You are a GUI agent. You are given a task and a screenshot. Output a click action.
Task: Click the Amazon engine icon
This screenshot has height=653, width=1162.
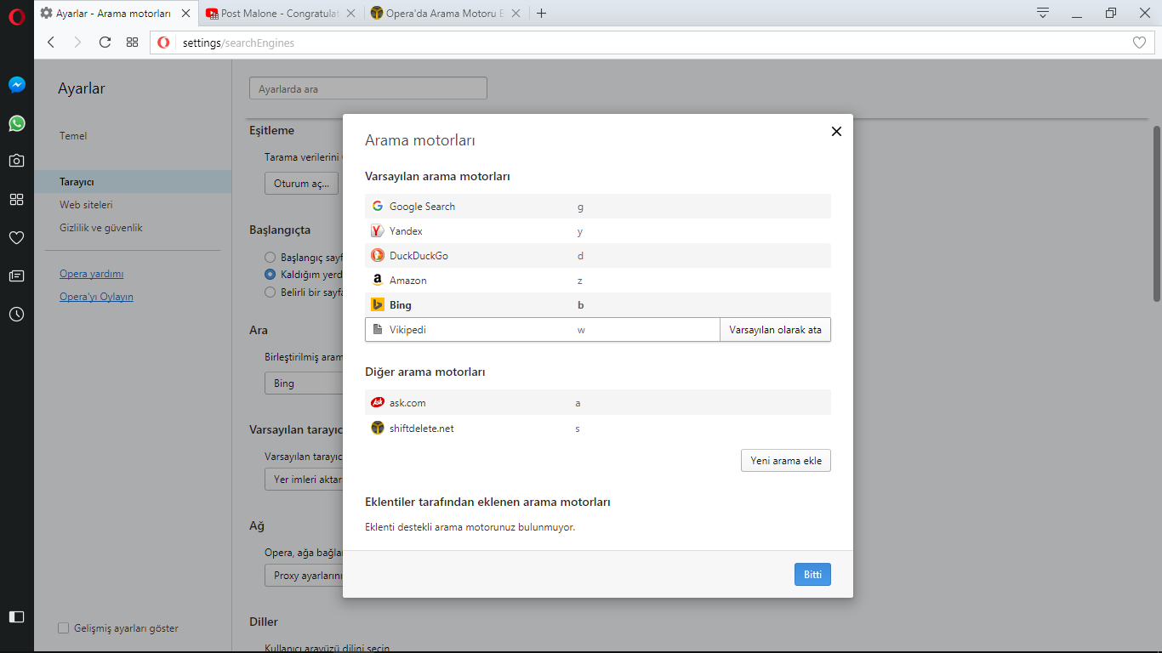(x=378, y=280)
